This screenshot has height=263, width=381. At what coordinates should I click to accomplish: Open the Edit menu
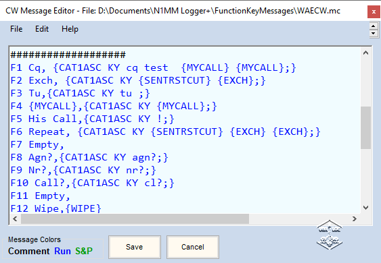click(x=42, y=29)
